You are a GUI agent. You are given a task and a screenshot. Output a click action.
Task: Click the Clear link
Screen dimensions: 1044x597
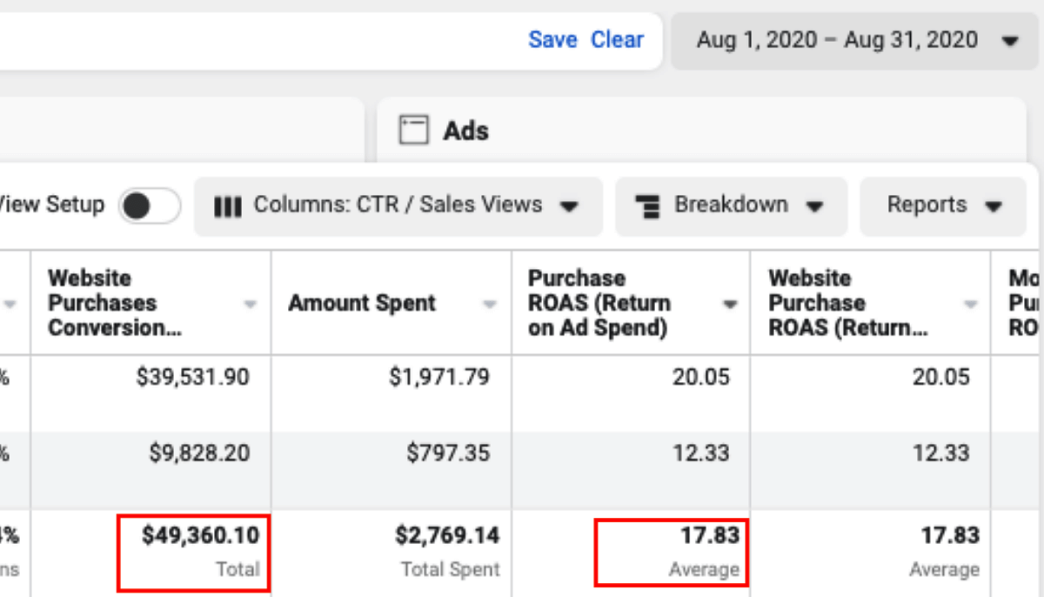[x=617, y=40]
